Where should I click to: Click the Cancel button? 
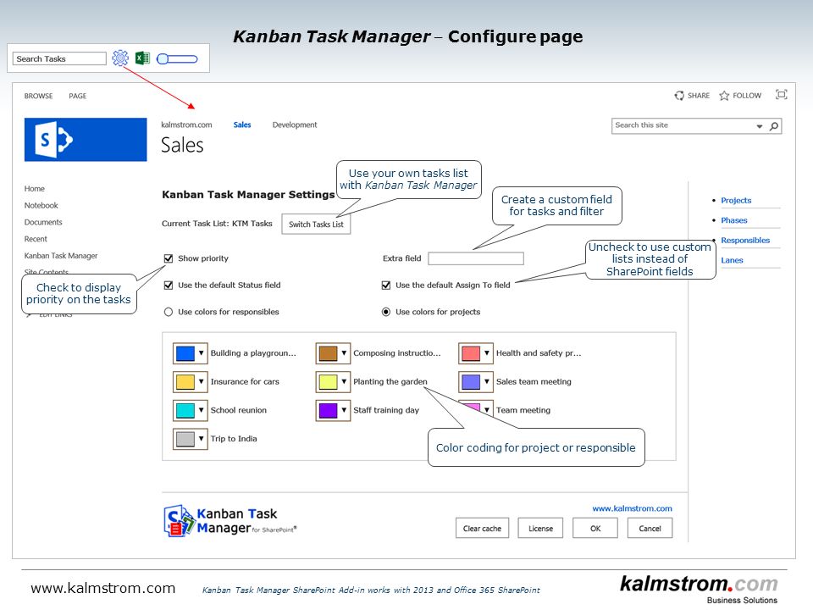click(x=650, y=528)
